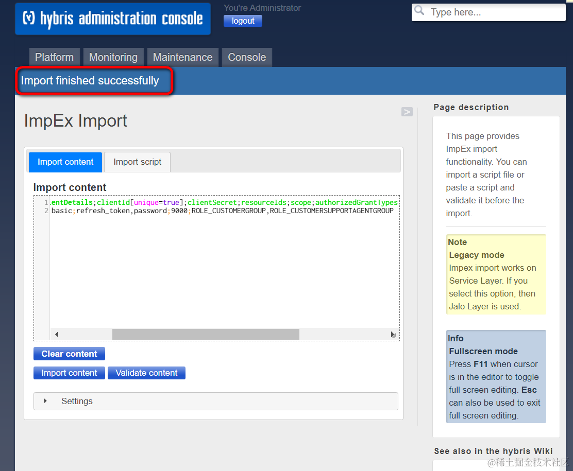The image size is (573, 471).
Task: Click the Legacy mode note heading
Action: [x=477, y=255]
